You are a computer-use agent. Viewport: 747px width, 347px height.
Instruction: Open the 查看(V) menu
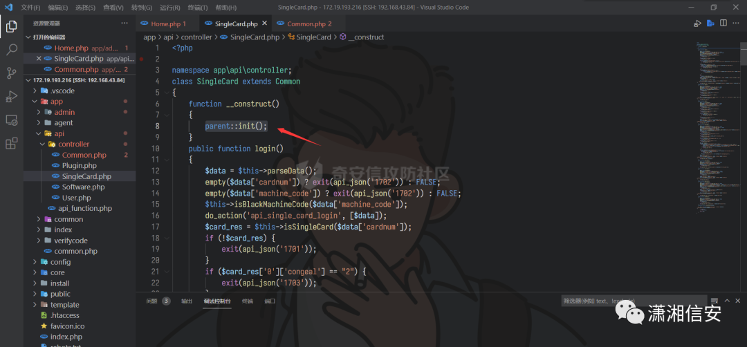113,8
